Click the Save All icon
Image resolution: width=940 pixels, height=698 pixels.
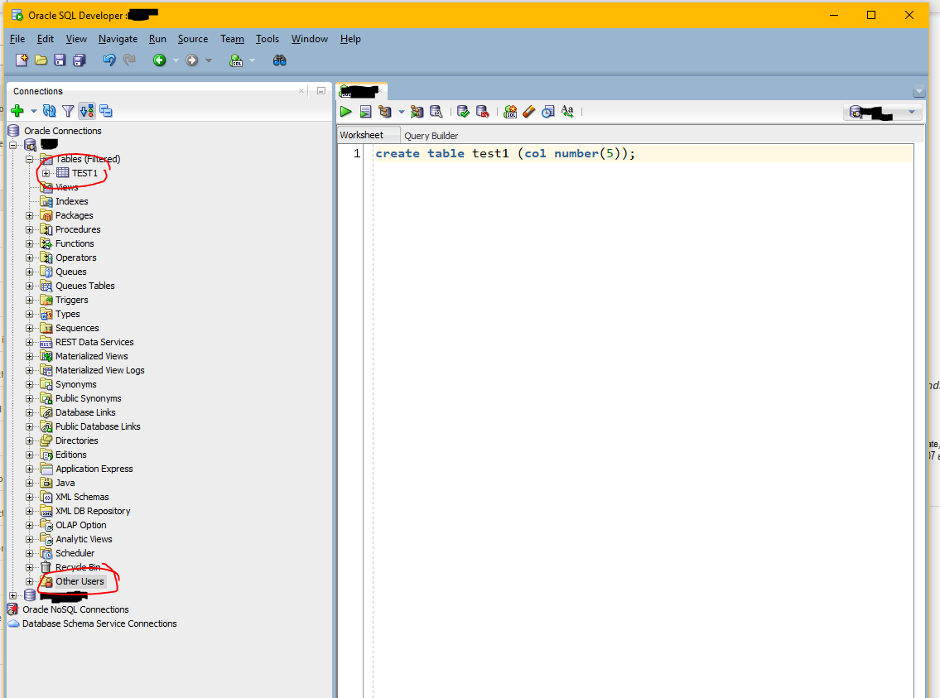click(x=80, y=60)
